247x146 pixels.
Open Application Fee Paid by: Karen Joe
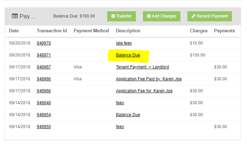tap(149, 79)
